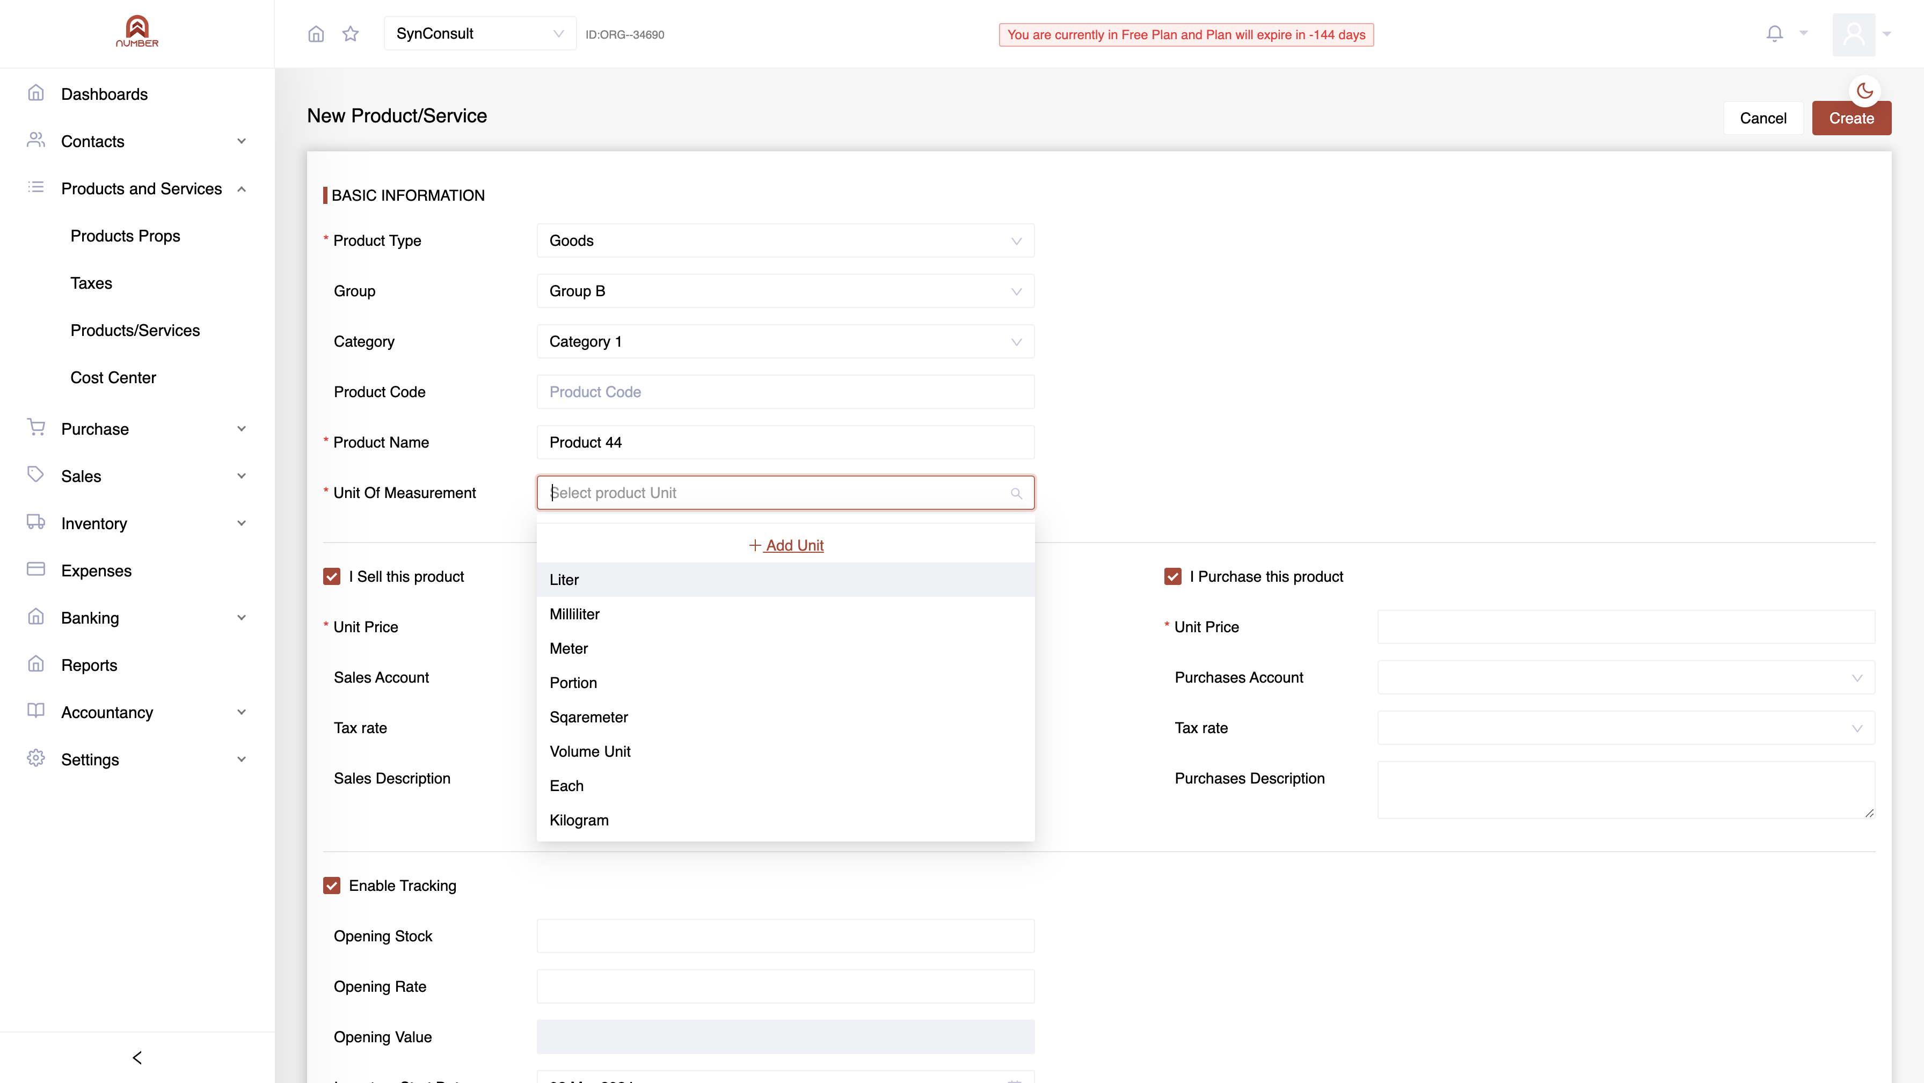Collapse the sidebar with the arrow

[x=137, y=1058]
